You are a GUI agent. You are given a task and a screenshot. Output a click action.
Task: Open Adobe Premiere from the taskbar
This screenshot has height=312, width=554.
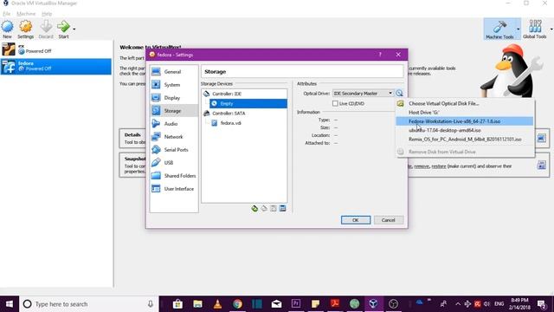[296, 304]
